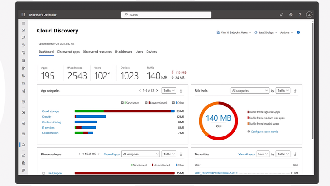Uncheck Other in App categories legend
330x186 pixels.
[173, 103]
